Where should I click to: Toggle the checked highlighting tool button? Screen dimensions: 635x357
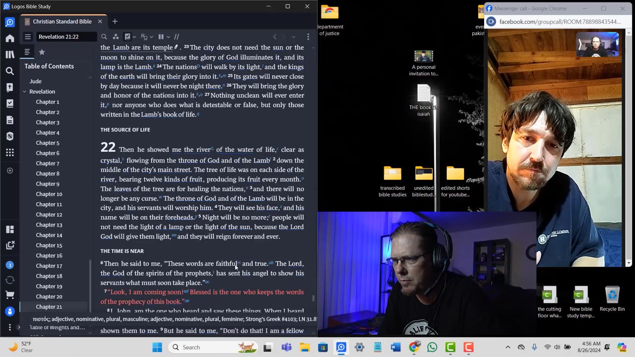click(127, 37)
